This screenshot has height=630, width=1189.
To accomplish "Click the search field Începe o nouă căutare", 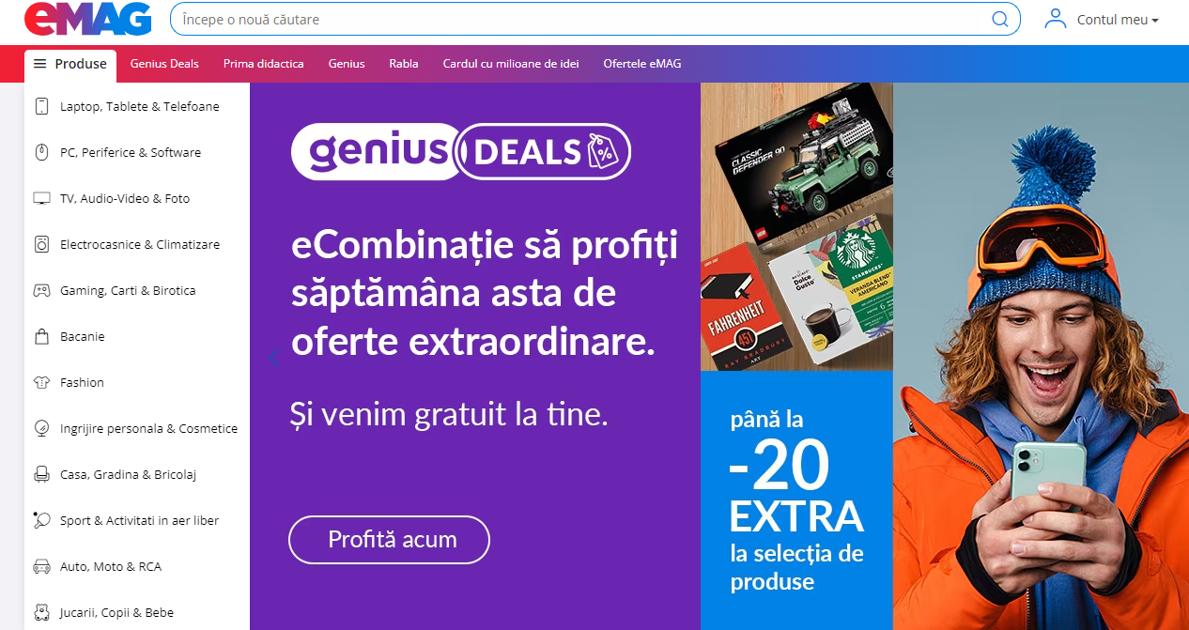I will (x=578, y=19).
